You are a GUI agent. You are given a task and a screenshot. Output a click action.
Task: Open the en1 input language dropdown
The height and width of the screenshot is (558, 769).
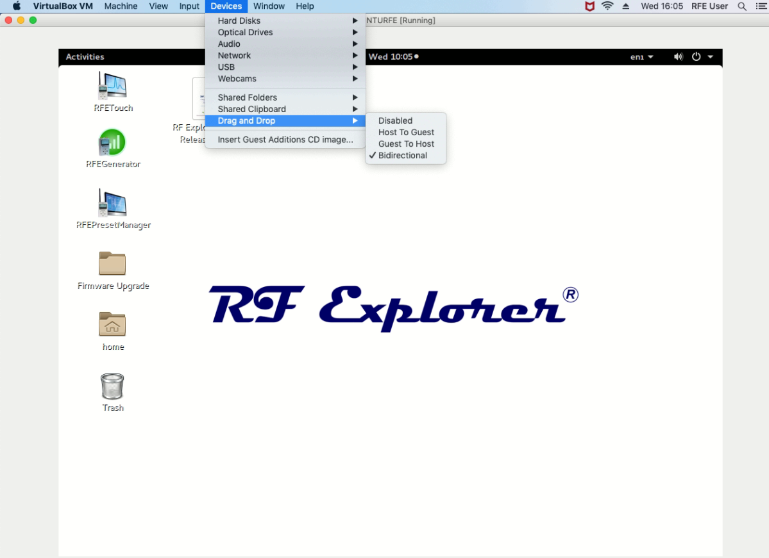click(641, 57)
